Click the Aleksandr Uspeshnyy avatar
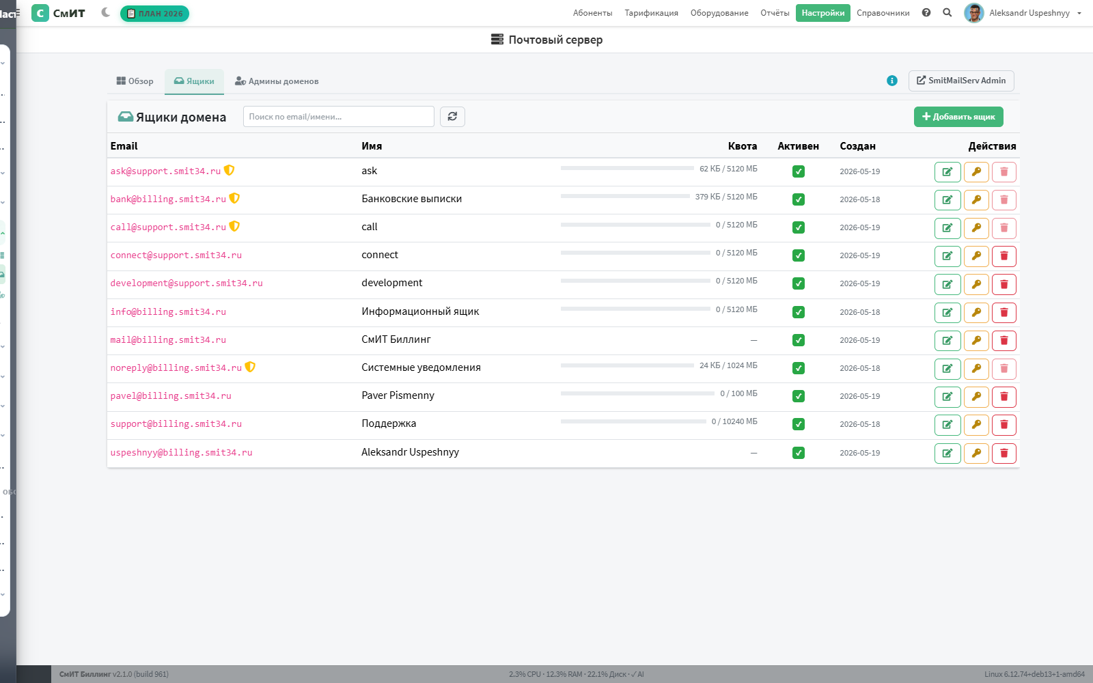1093x683 pixels. (974, 13)
